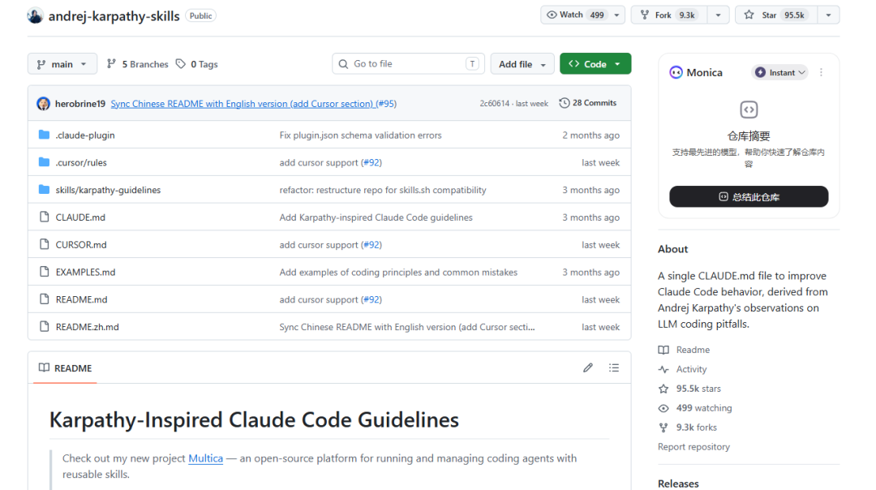The image size is (876, 490).
Task: Select the README tab
Action: 64,368
